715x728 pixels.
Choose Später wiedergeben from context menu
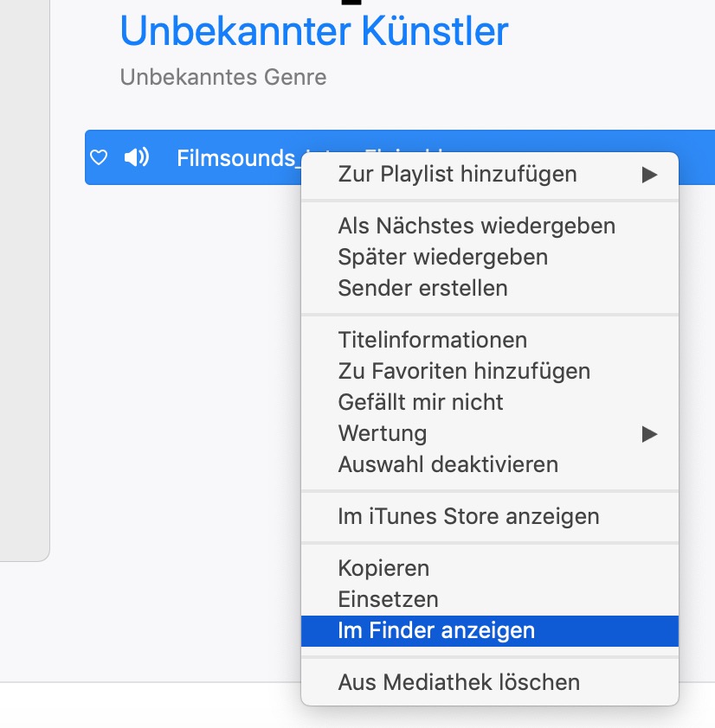click(x=442, y=257)
